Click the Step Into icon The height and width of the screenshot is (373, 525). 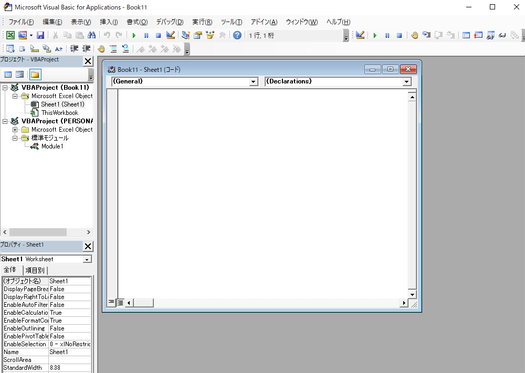(426, 35)
